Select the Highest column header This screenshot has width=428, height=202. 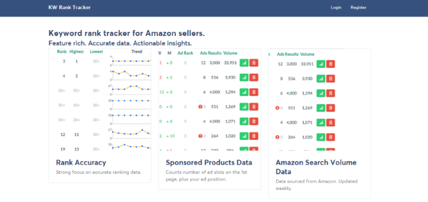coord(76,52)
